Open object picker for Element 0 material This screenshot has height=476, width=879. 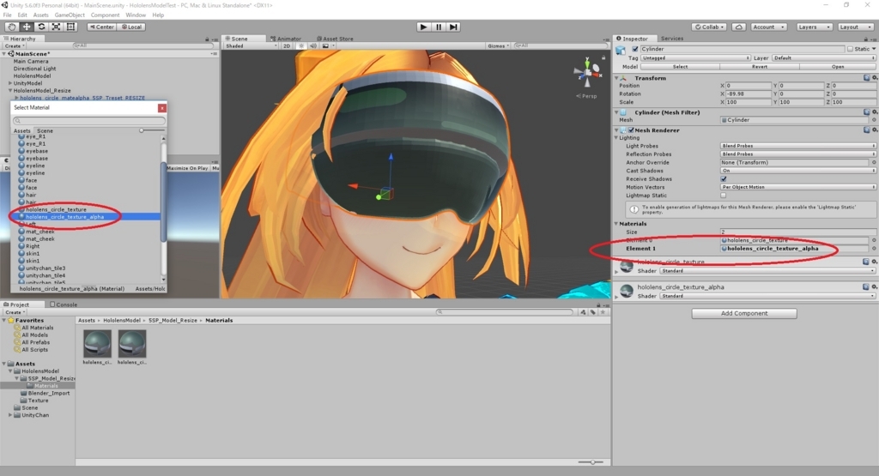[x=874, y=240]
